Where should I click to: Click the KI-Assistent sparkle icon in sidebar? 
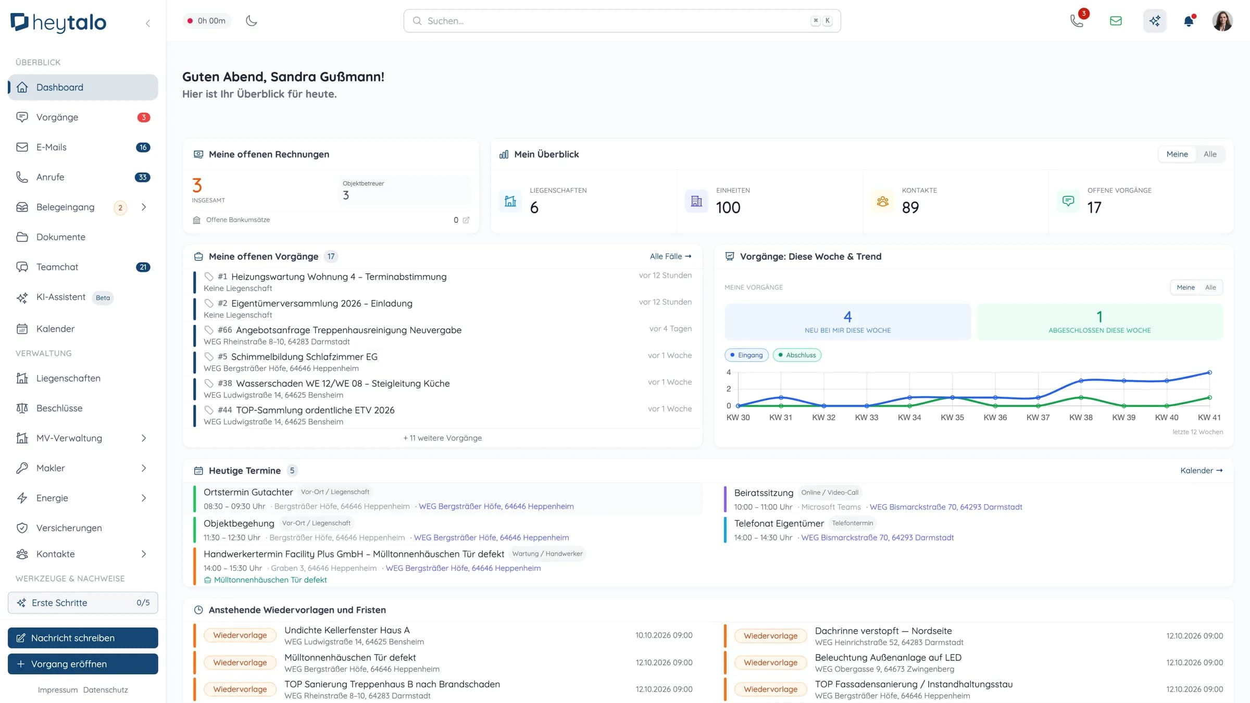[x=22, y=297]
